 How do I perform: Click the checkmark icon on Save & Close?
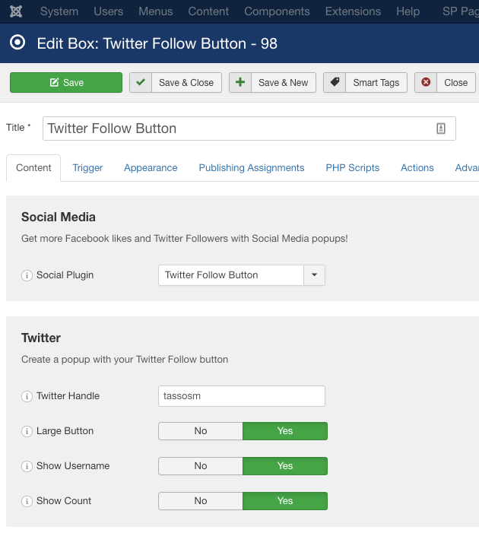pos(141,82)
